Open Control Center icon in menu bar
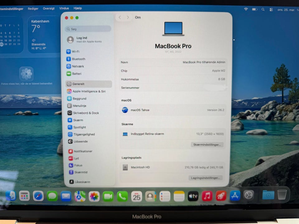299x224 pixels. click(271, 10)
